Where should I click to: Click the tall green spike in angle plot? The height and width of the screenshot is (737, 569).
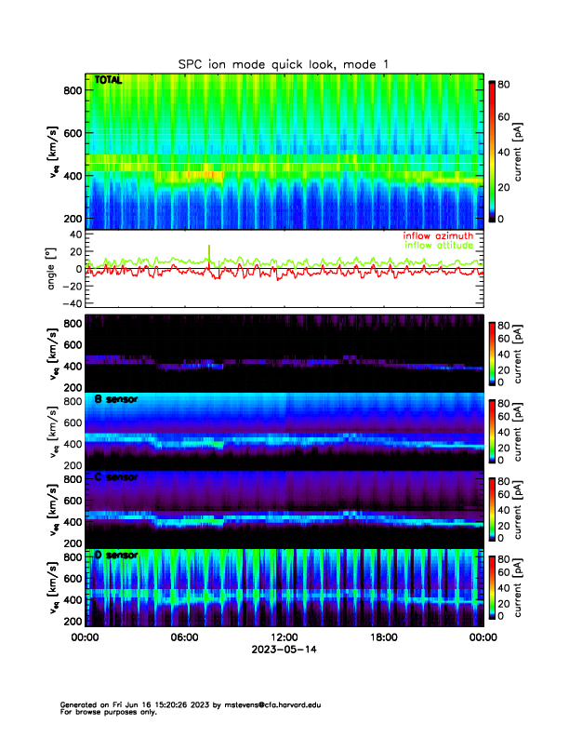tap(209, 253)
